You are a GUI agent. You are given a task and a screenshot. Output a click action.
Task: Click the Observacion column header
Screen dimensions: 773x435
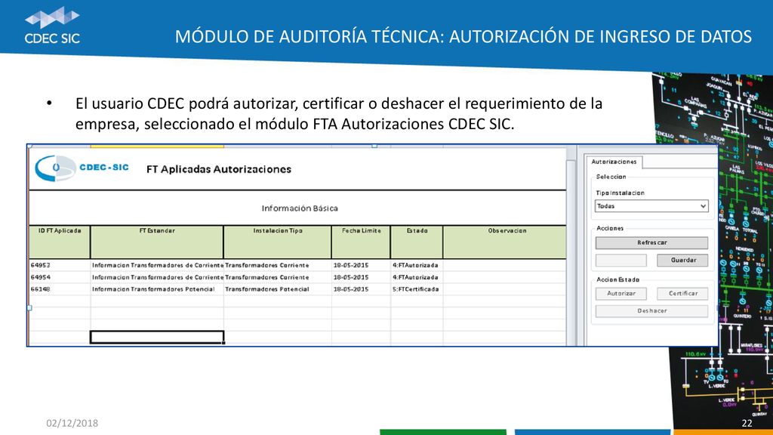coord(504,242)
